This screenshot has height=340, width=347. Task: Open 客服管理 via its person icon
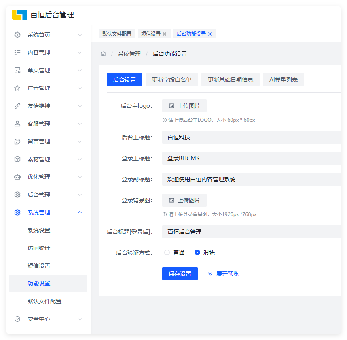point(17,124)
